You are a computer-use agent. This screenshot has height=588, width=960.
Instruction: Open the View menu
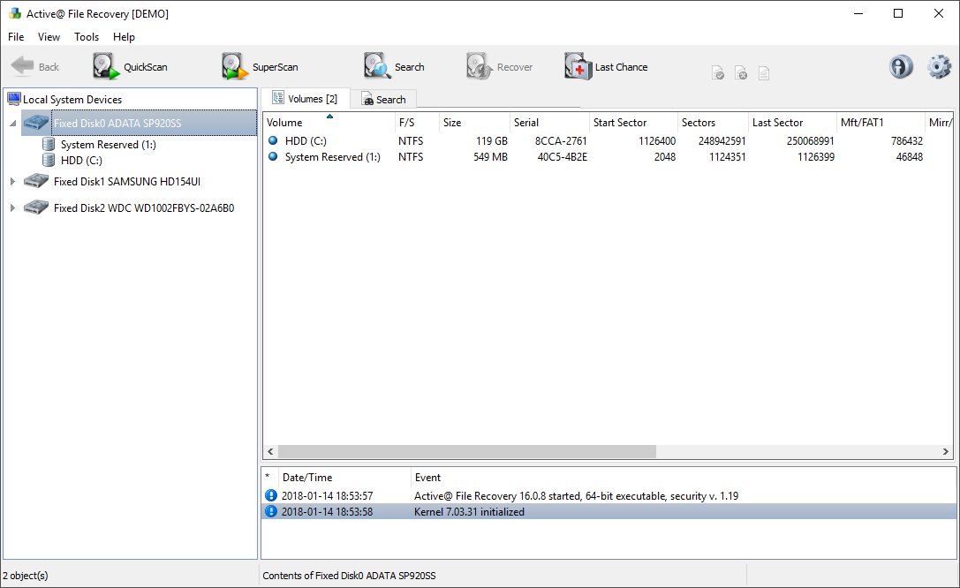pos(49,37)
